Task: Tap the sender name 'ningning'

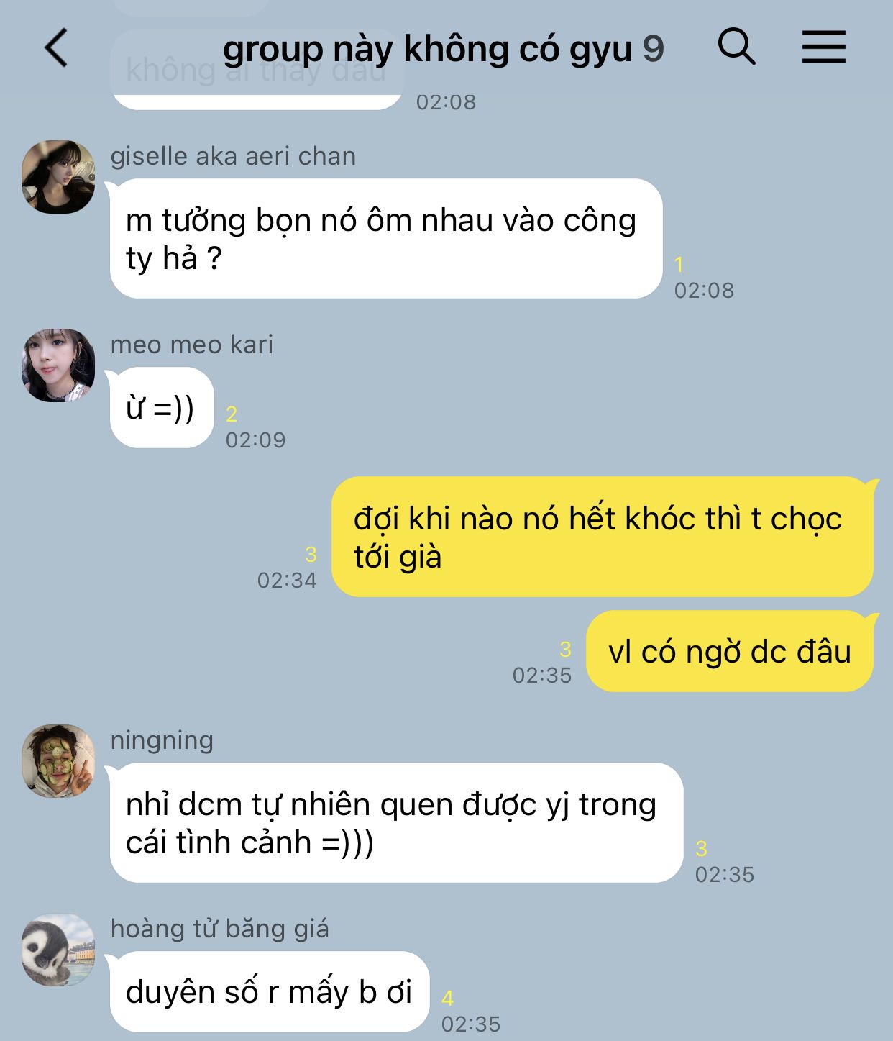Action: [162, 740]
